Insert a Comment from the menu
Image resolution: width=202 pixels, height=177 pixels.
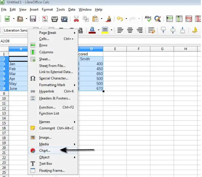(53, 128)
